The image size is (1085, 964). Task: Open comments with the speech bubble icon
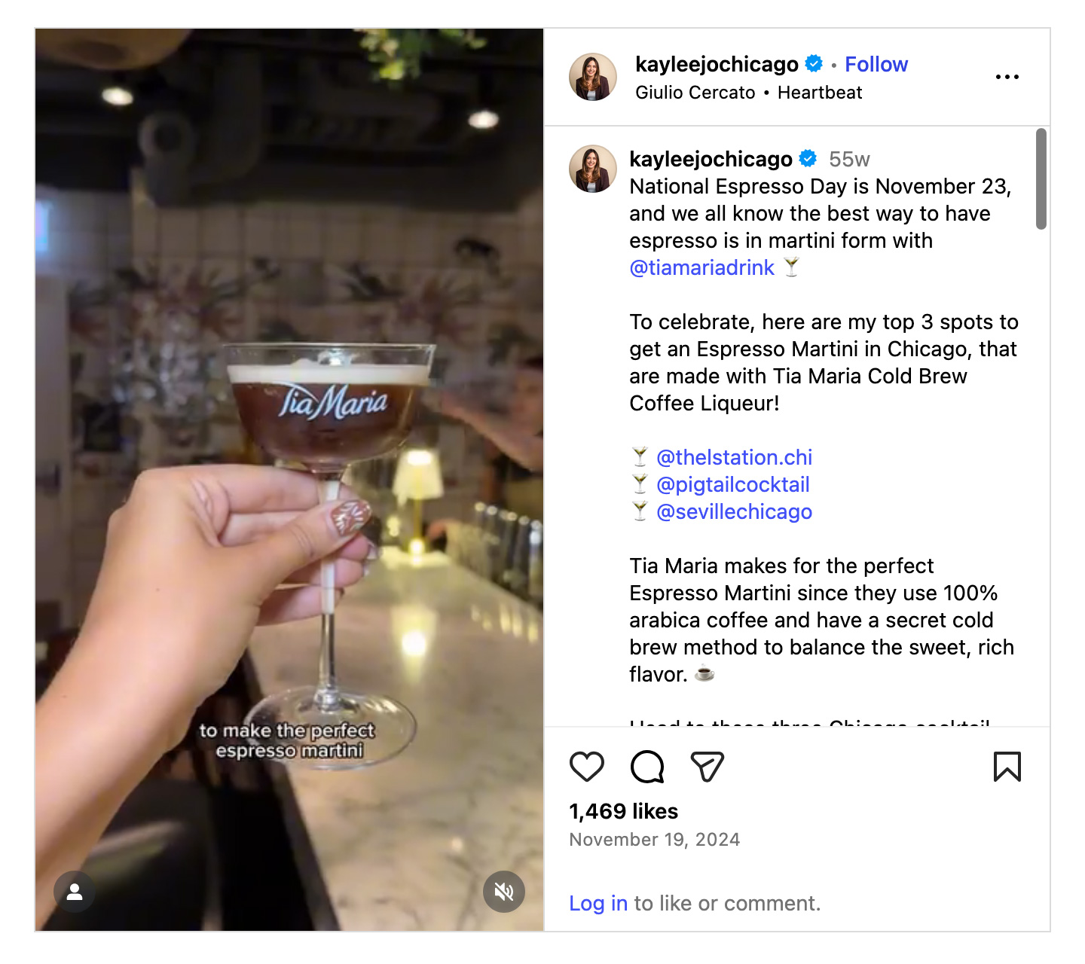point(646,767)
